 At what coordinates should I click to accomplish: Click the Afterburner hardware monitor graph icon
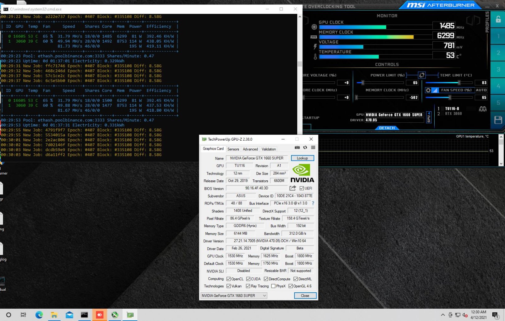pos(483,109)
